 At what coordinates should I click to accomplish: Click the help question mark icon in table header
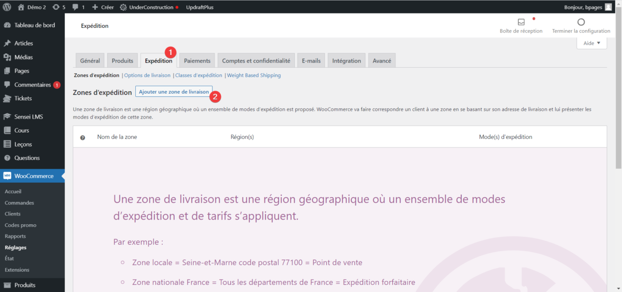(82, 137)
